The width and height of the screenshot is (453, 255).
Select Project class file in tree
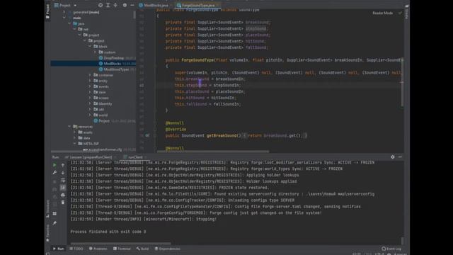(104, 121)
